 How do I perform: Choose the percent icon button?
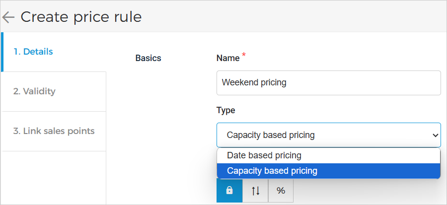pyautogui.click(x=281, y=191)
